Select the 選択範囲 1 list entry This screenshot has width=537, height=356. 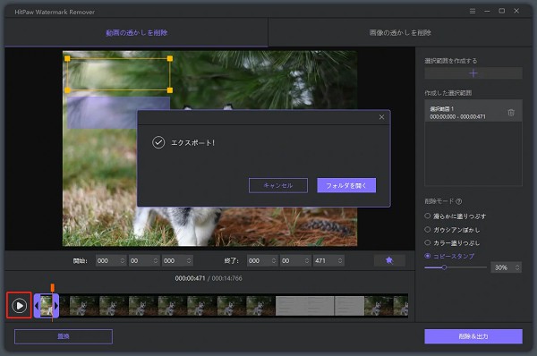pos(473,111)
